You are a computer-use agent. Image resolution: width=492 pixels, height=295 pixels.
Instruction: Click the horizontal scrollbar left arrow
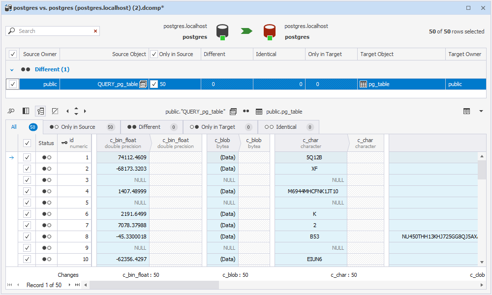pos(85,285)
